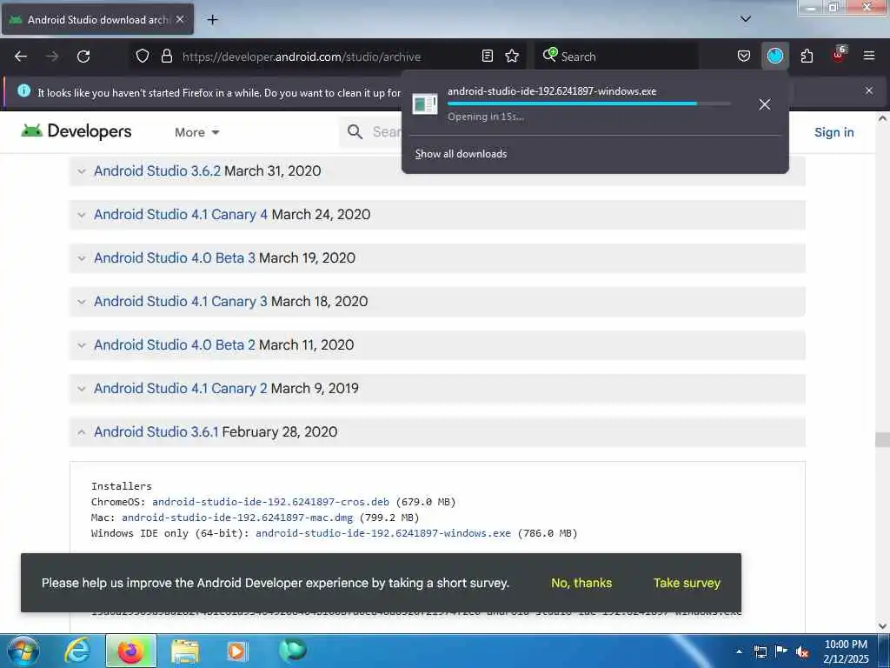Image resolution: width=890 pixels, height=668 pixels.
Task: Open the More dropdown menu
Action: 196,132
